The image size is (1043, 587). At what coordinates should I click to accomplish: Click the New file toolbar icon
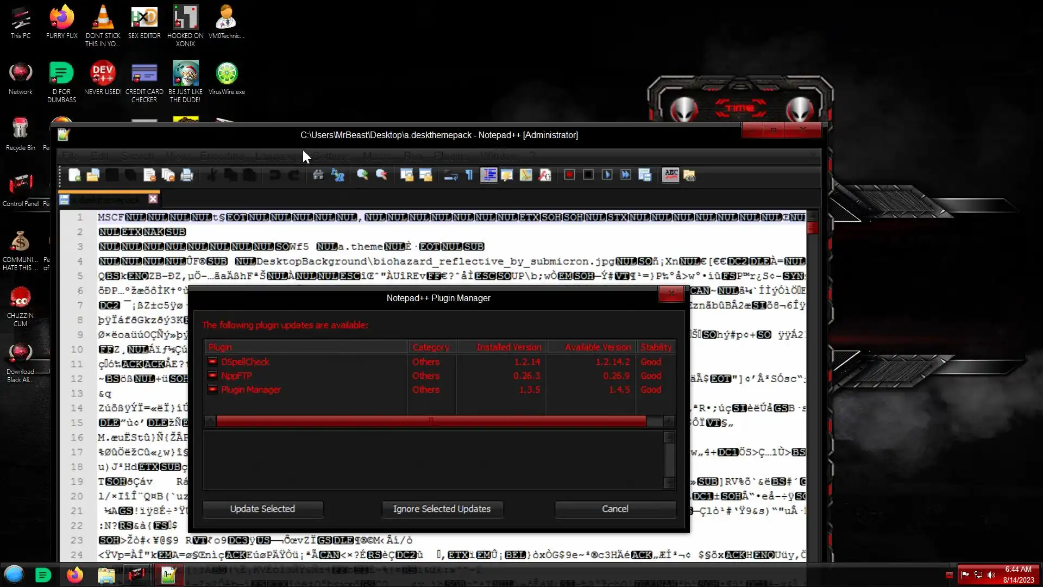click(x=74, y=175)
